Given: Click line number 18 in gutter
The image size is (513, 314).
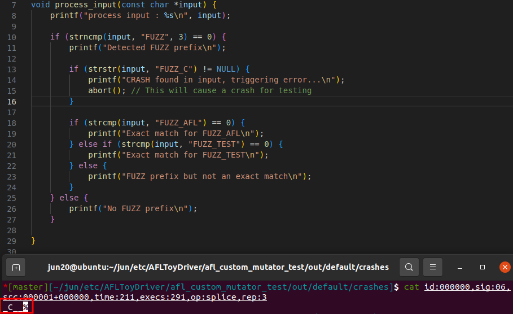Looking at the screenshot, I should point(11,123).
